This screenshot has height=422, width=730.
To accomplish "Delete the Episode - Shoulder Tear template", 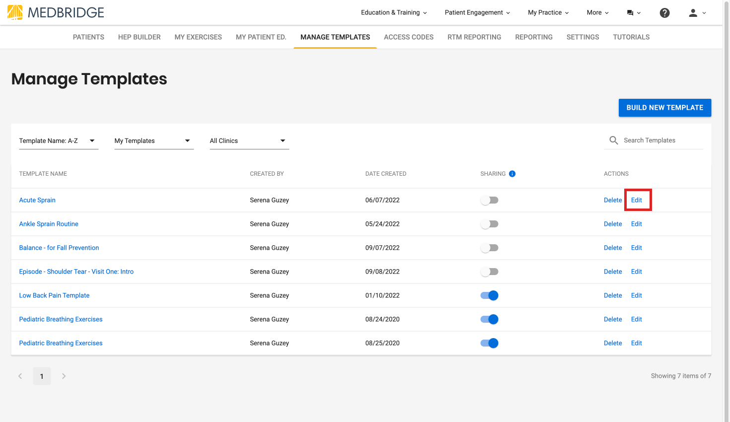I will (613, 272).
